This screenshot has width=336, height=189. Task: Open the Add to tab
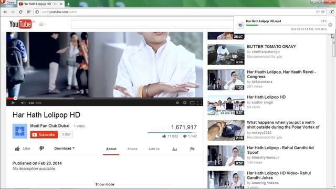[x=154, y=149]
